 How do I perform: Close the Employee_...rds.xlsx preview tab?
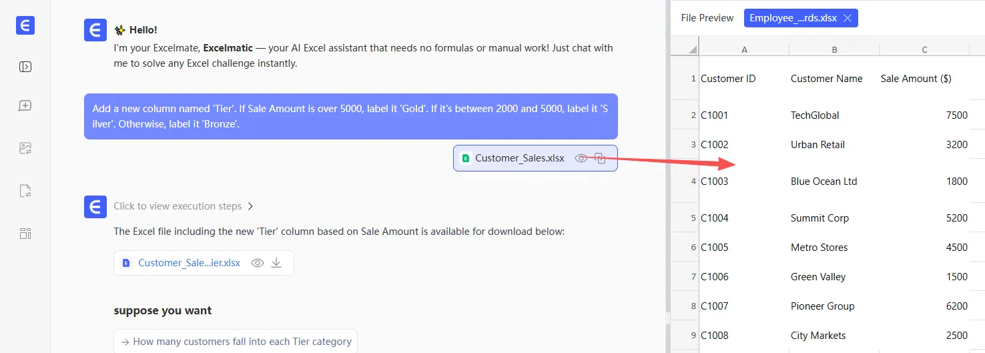coord(848,18)
